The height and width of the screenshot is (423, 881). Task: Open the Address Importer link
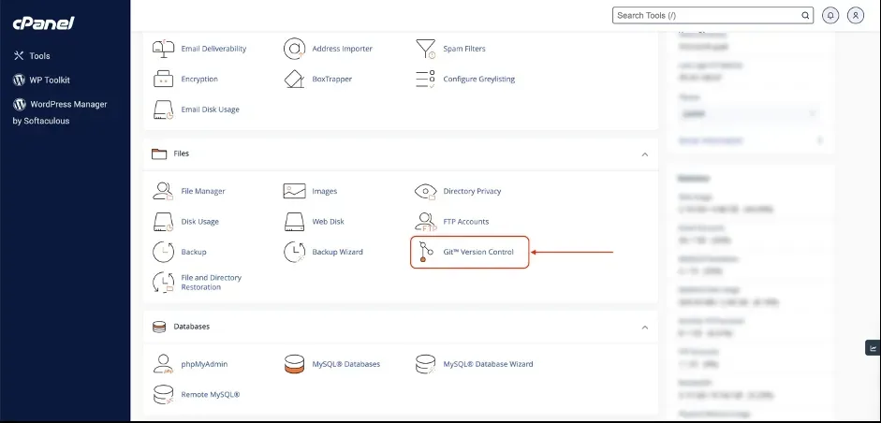pyautogui.click(x=342, y=49)
